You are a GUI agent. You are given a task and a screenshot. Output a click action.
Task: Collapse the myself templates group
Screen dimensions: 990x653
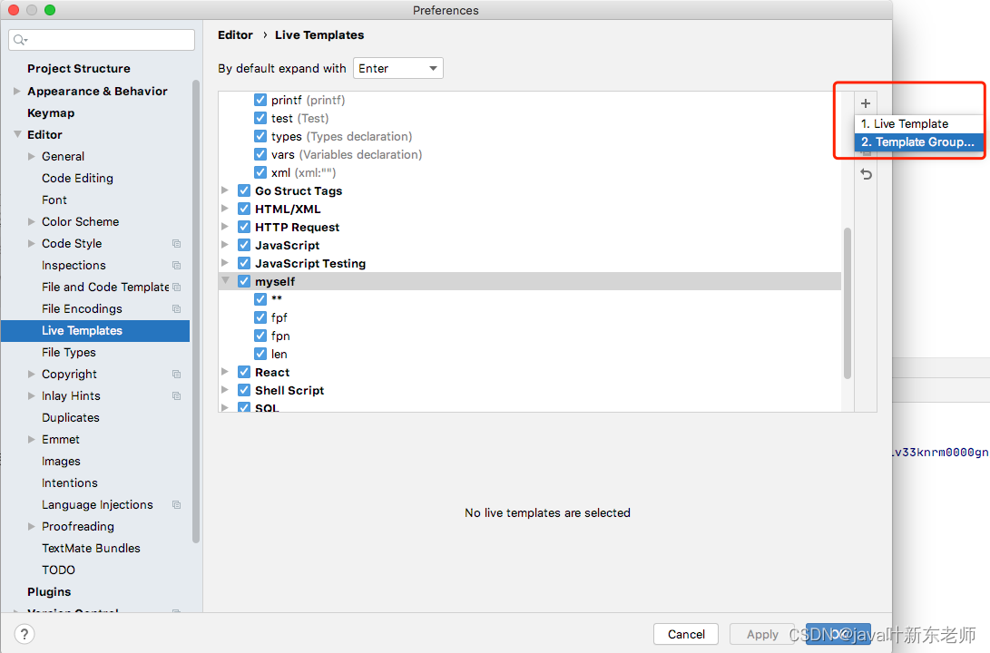(x=225, y=281)
